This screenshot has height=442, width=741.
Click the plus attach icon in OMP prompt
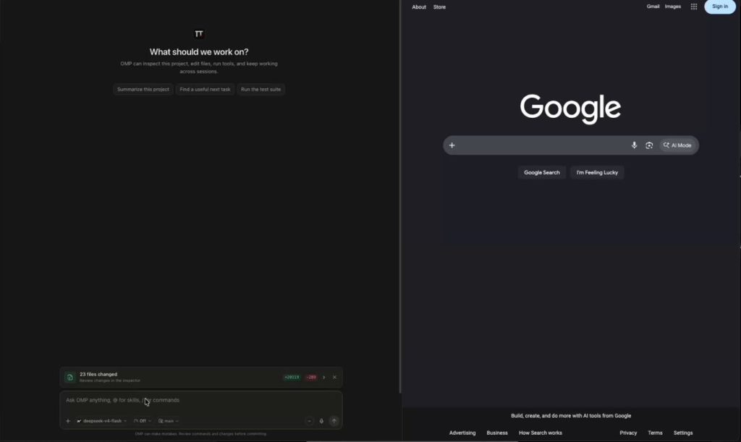pos(68,421)
